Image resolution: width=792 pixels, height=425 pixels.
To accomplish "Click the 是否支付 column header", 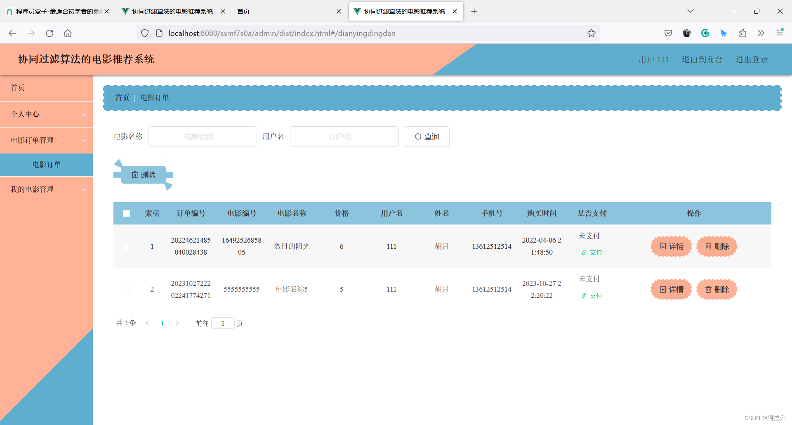I will click(x=592, y=213).
